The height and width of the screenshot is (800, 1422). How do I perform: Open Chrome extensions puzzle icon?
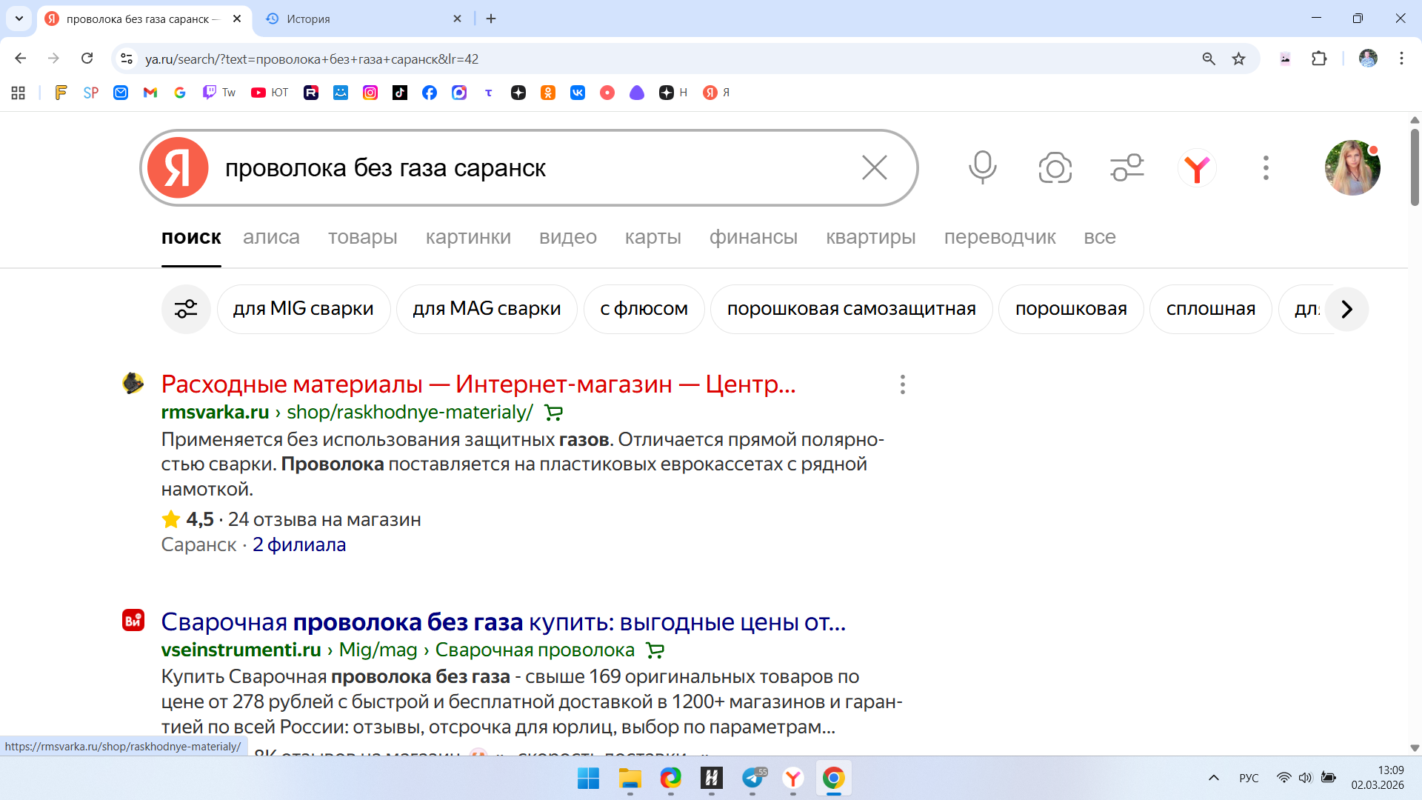pyautogui.click(x=1319, y=59)
